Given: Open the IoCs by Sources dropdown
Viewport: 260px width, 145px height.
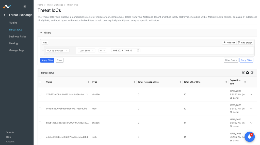Looking at the screenshot, I should tap(57, 50).
